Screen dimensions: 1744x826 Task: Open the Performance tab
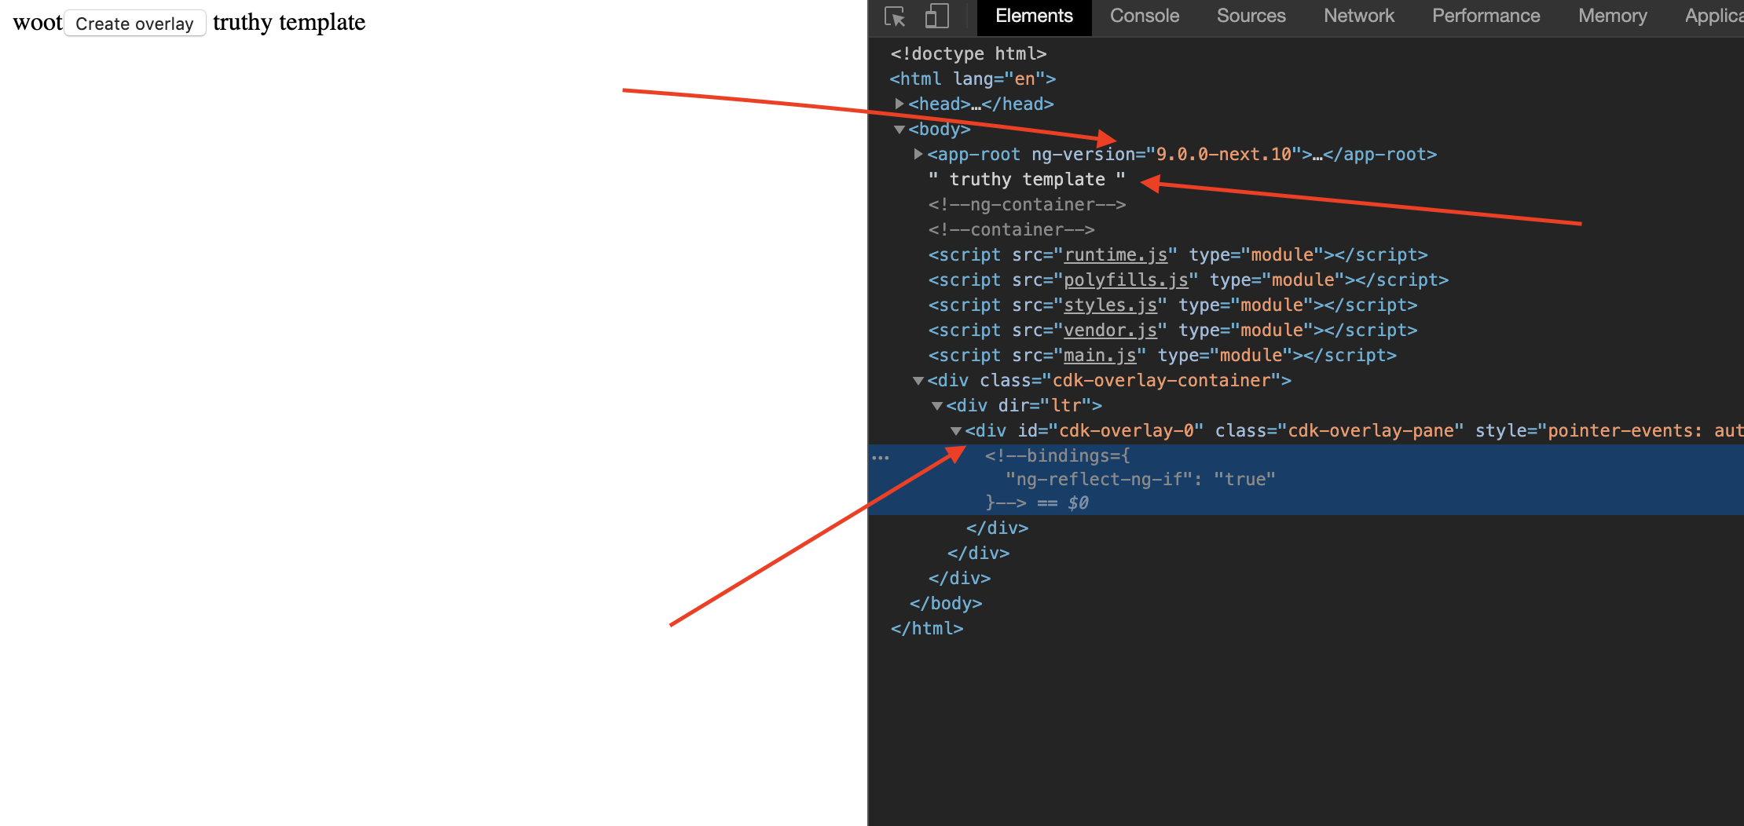click(1486, 16)
